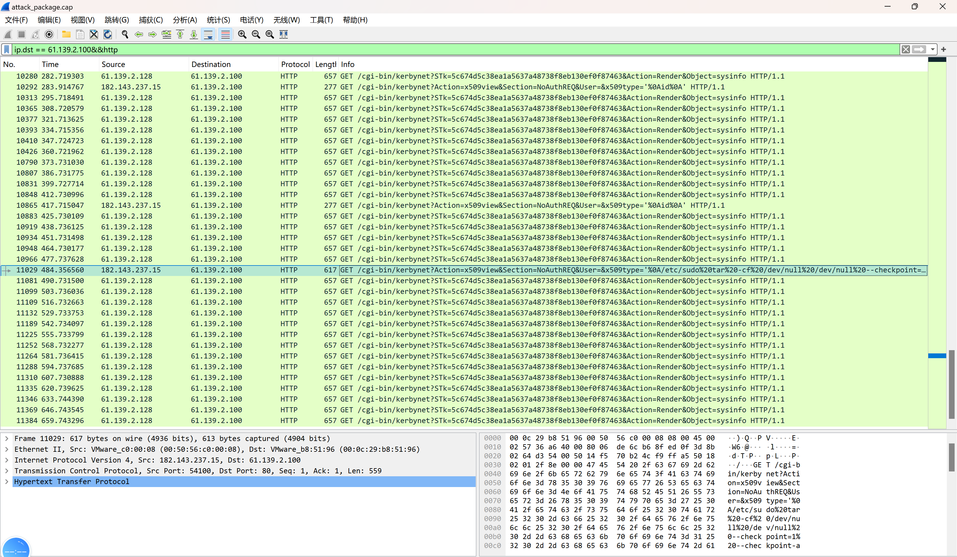Open the 编辑(E) menu
The image size is (957, 557).
point(49,20)
